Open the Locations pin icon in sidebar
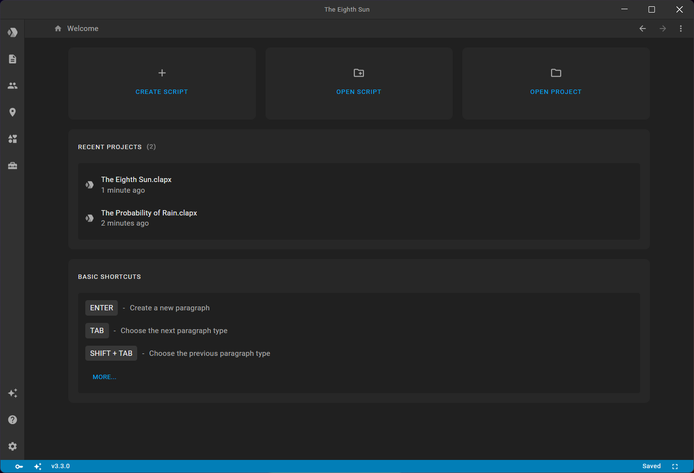This screenshot has height=473, width=694. (x=13, y=112)
